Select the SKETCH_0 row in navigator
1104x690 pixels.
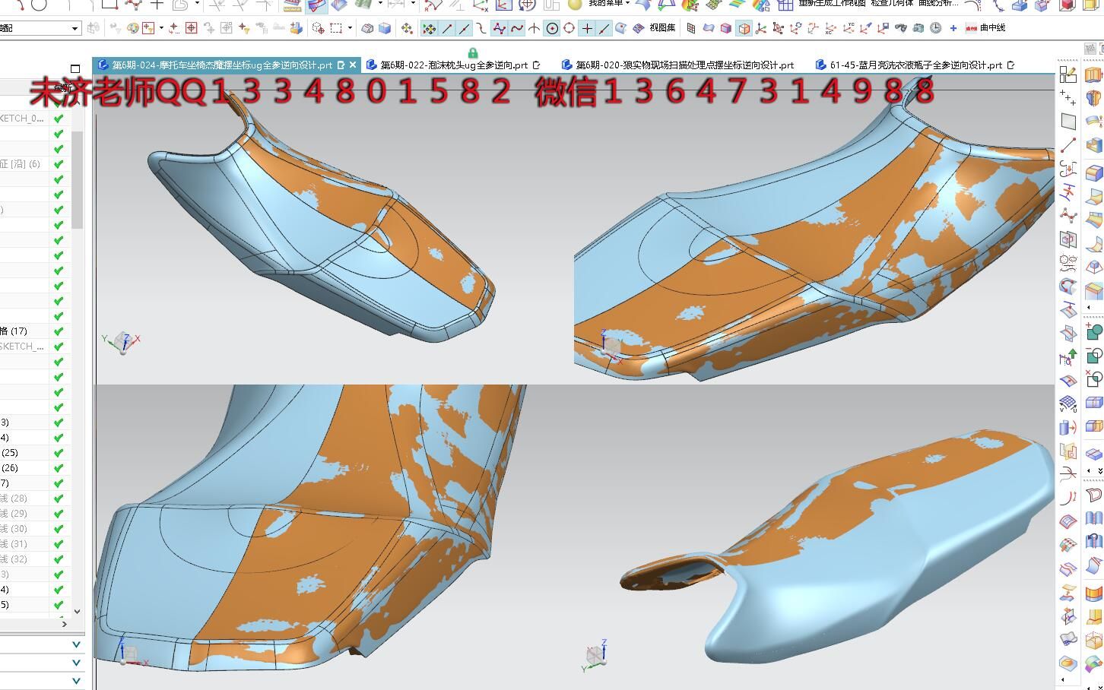23,118
